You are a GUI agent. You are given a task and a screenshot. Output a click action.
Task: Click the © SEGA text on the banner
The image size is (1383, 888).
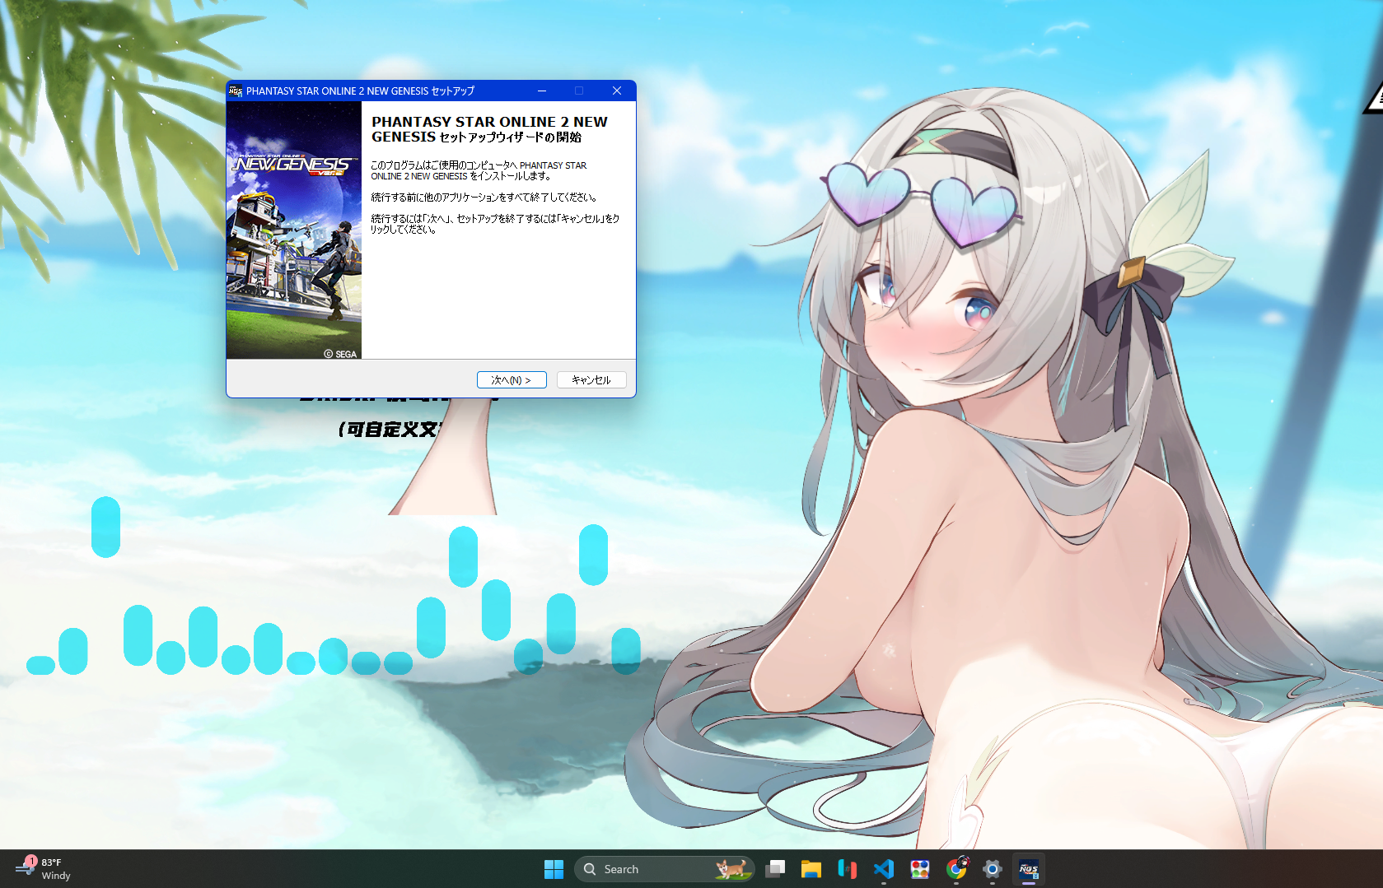pyautogui.click(x=340, y=354)
